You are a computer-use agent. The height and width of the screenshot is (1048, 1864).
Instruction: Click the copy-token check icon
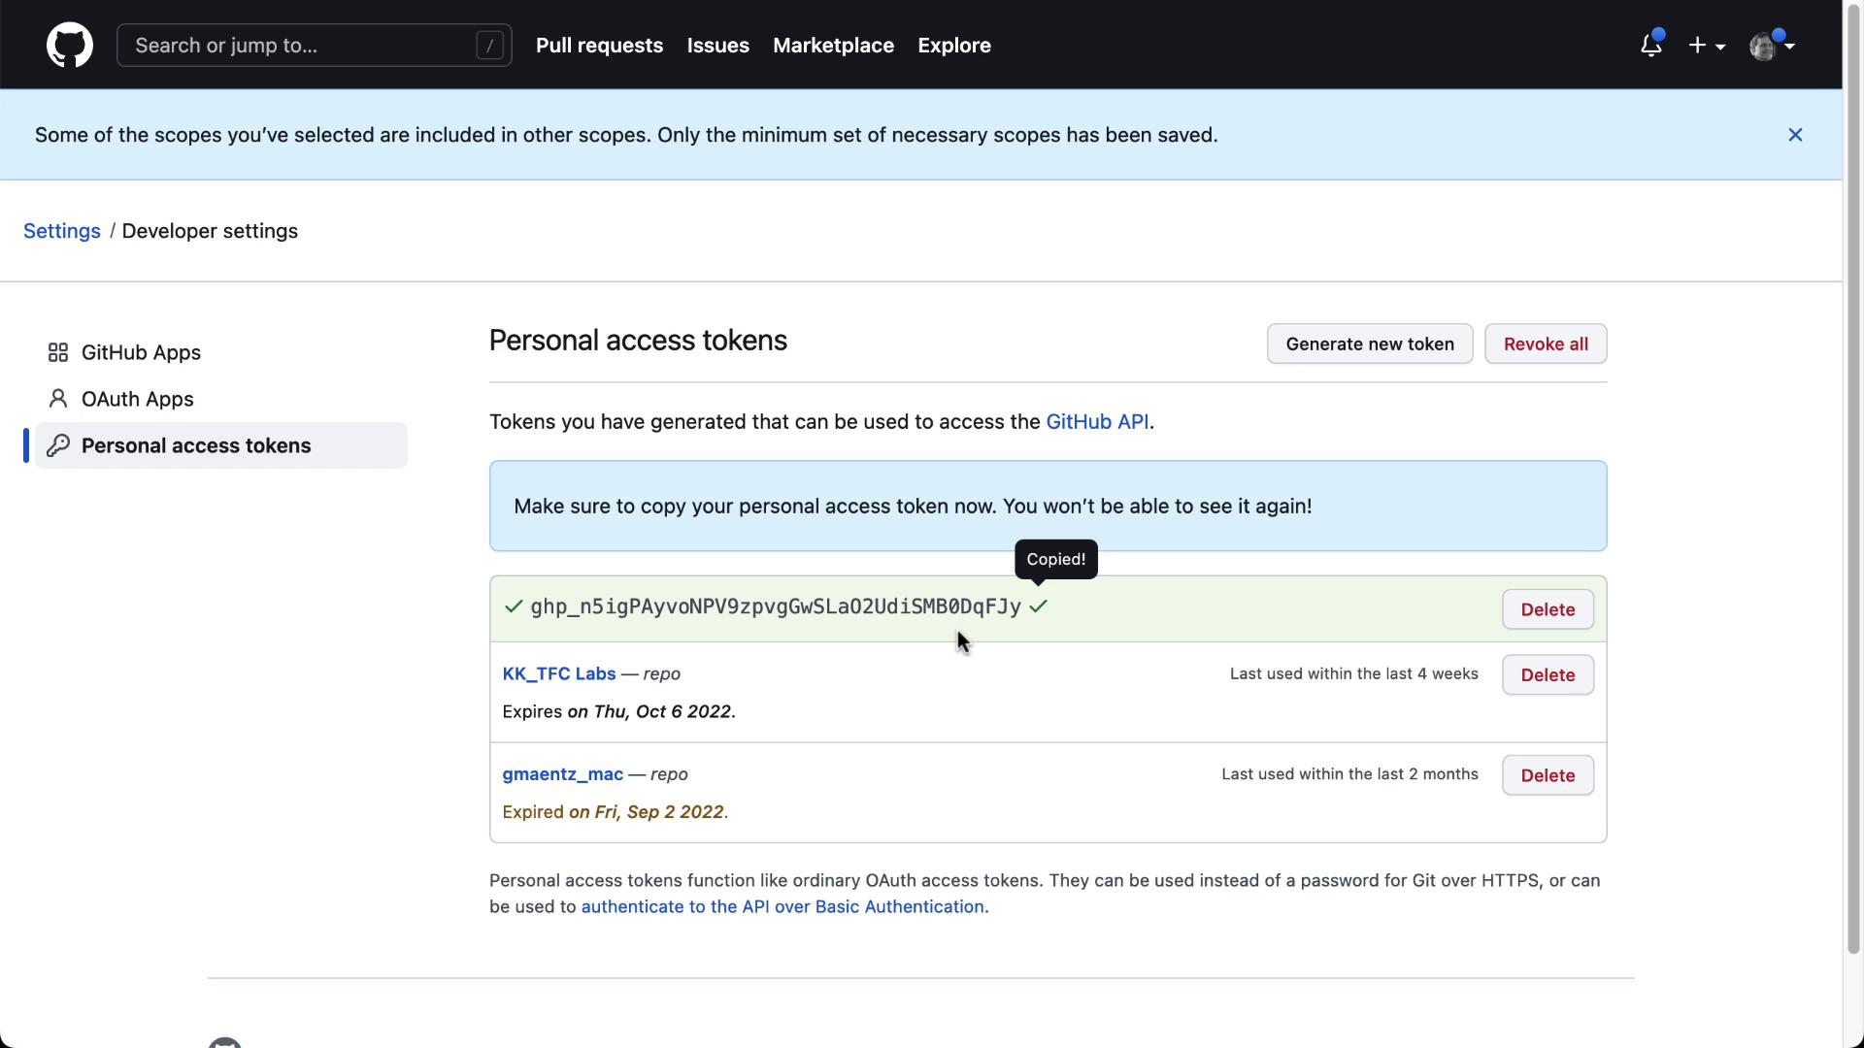click(x=1038, y=606)
